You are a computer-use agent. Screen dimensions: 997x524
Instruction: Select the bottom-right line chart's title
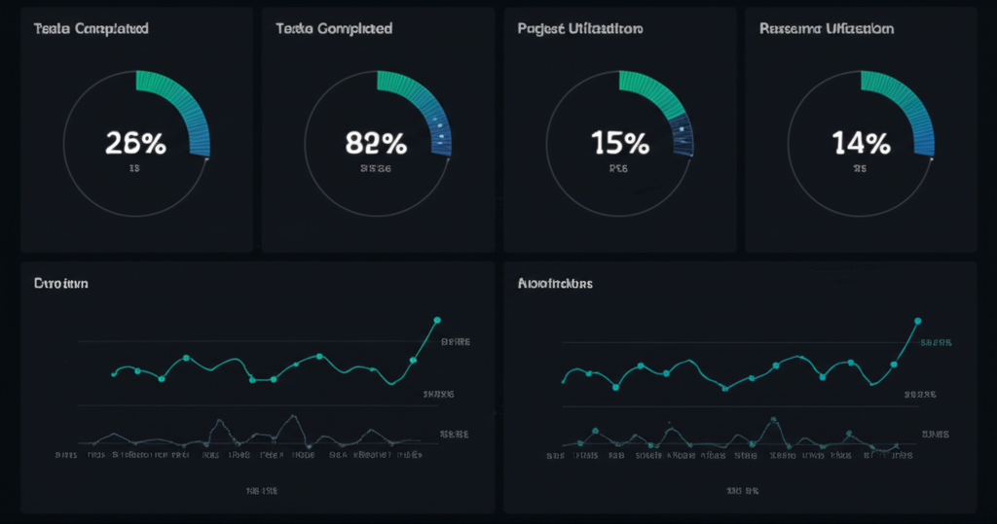point(555,284)
